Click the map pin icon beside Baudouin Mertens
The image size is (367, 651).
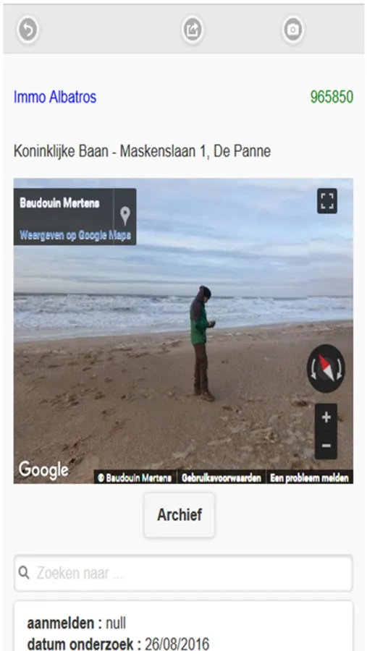[x=125, y=216]
